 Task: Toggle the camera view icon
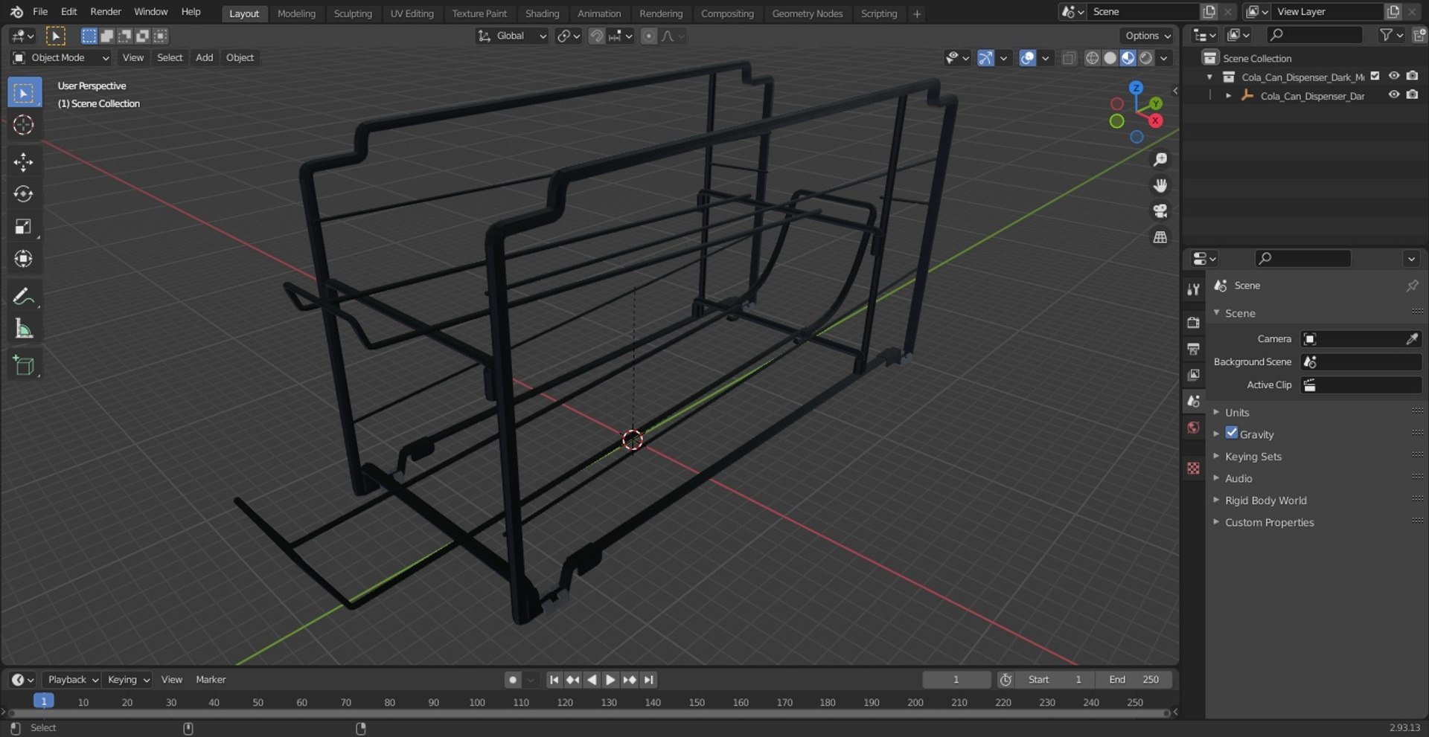pos(1160,211)
